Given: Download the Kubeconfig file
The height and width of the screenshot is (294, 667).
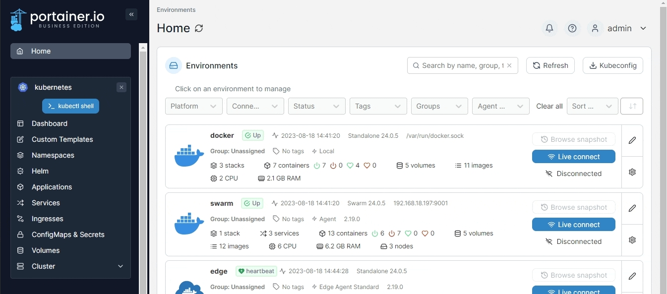Looking at the screenshot, I should (x=612, y=65).
